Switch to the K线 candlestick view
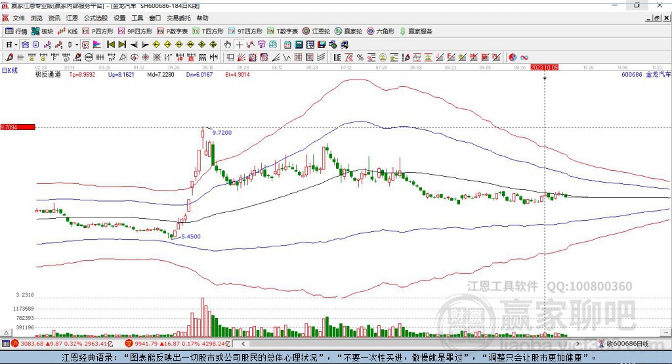Screen dimensions: 672x364 pyautogui.click(x=68, y=32)
